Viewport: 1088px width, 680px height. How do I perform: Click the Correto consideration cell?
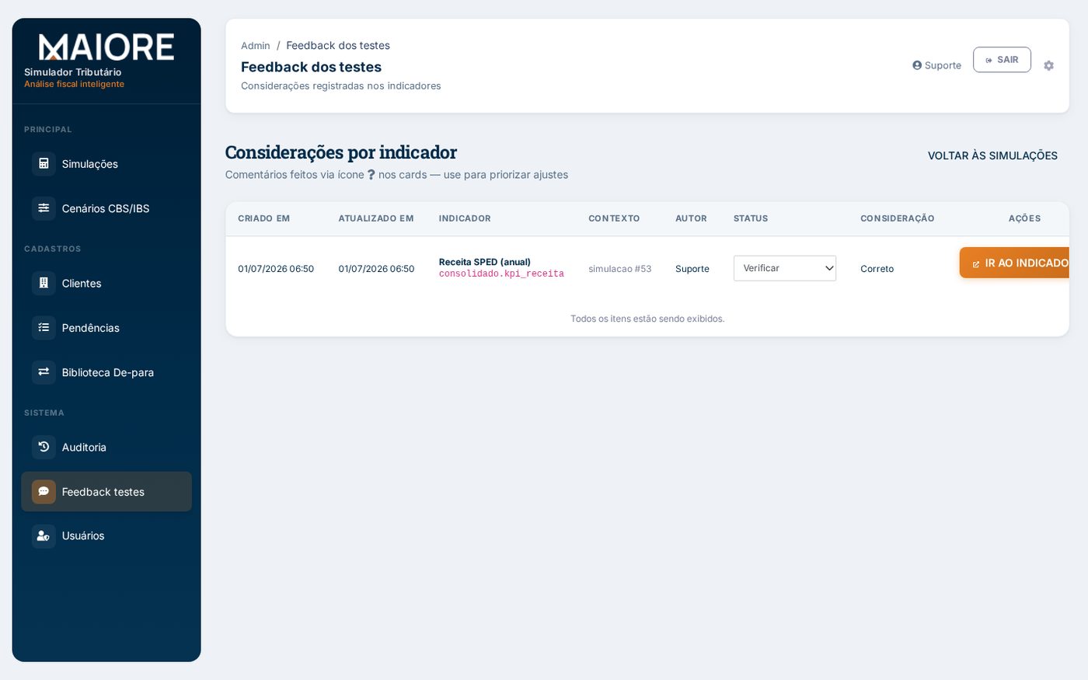877,269
